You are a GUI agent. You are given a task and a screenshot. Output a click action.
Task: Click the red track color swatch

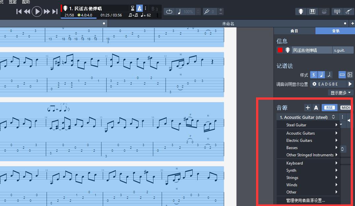280,50
